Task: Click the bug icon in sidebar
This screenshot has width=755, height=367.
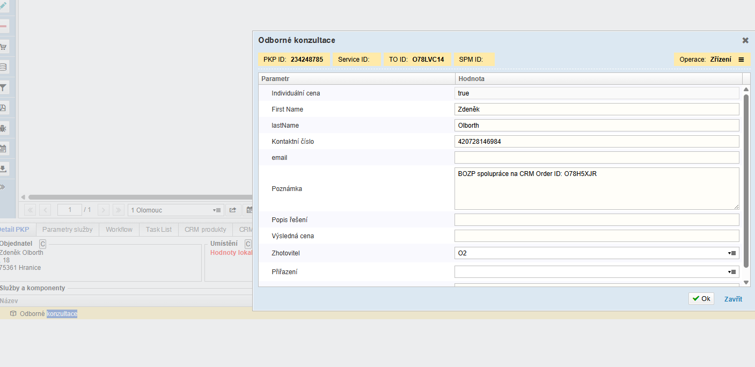Action: [x=3, y=128]
